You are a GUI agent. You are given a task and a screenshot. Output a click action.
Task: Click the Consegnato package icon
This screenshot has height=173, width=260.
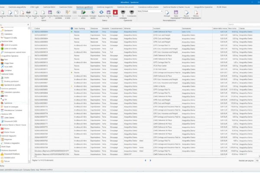[132, 13]
